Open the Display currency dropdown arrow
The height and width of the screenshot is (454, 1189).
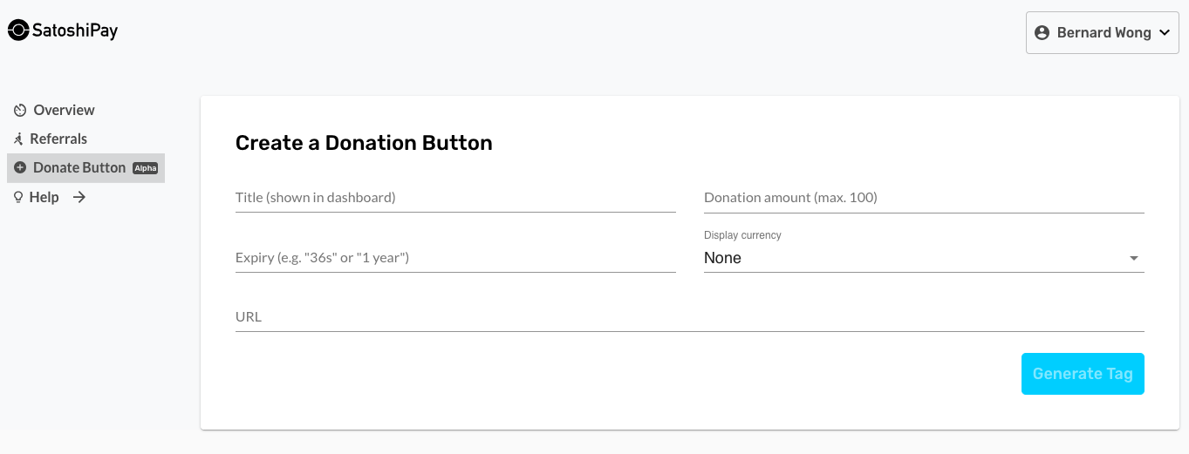click(x=1133, y=259)
